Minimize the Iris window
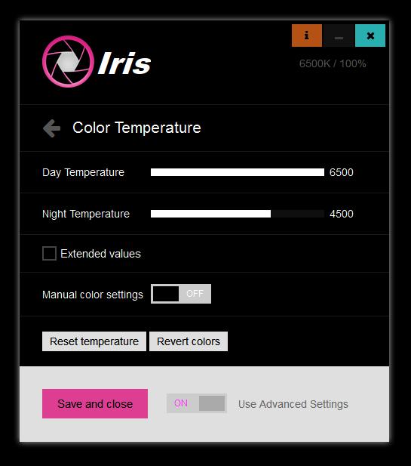The image size is (411, 466). pyautogui.click(x=339, y=35)
